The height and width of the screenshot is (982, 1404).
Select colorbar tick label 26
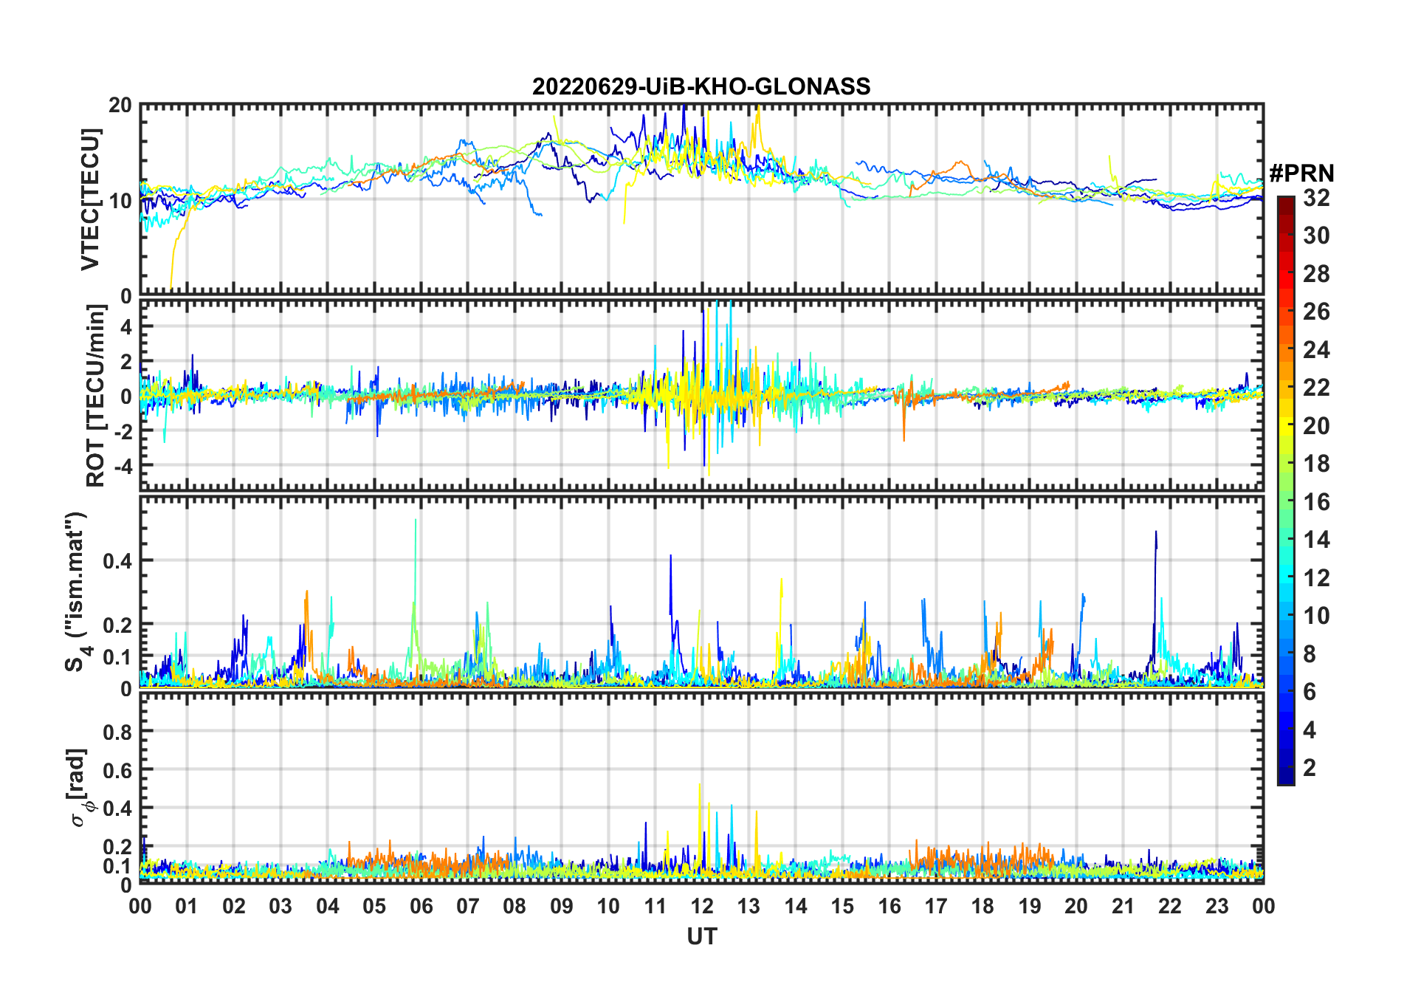(1316, 312)
